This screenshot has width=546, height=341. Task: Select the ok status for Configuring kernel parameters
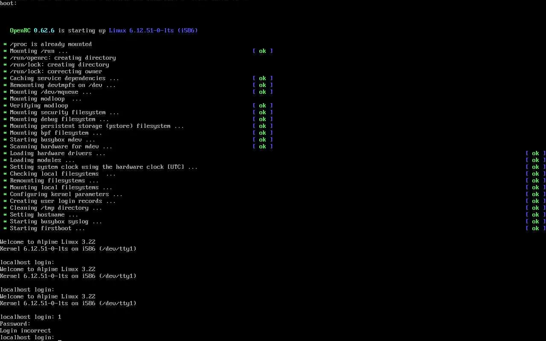click(x=536, y=194)
